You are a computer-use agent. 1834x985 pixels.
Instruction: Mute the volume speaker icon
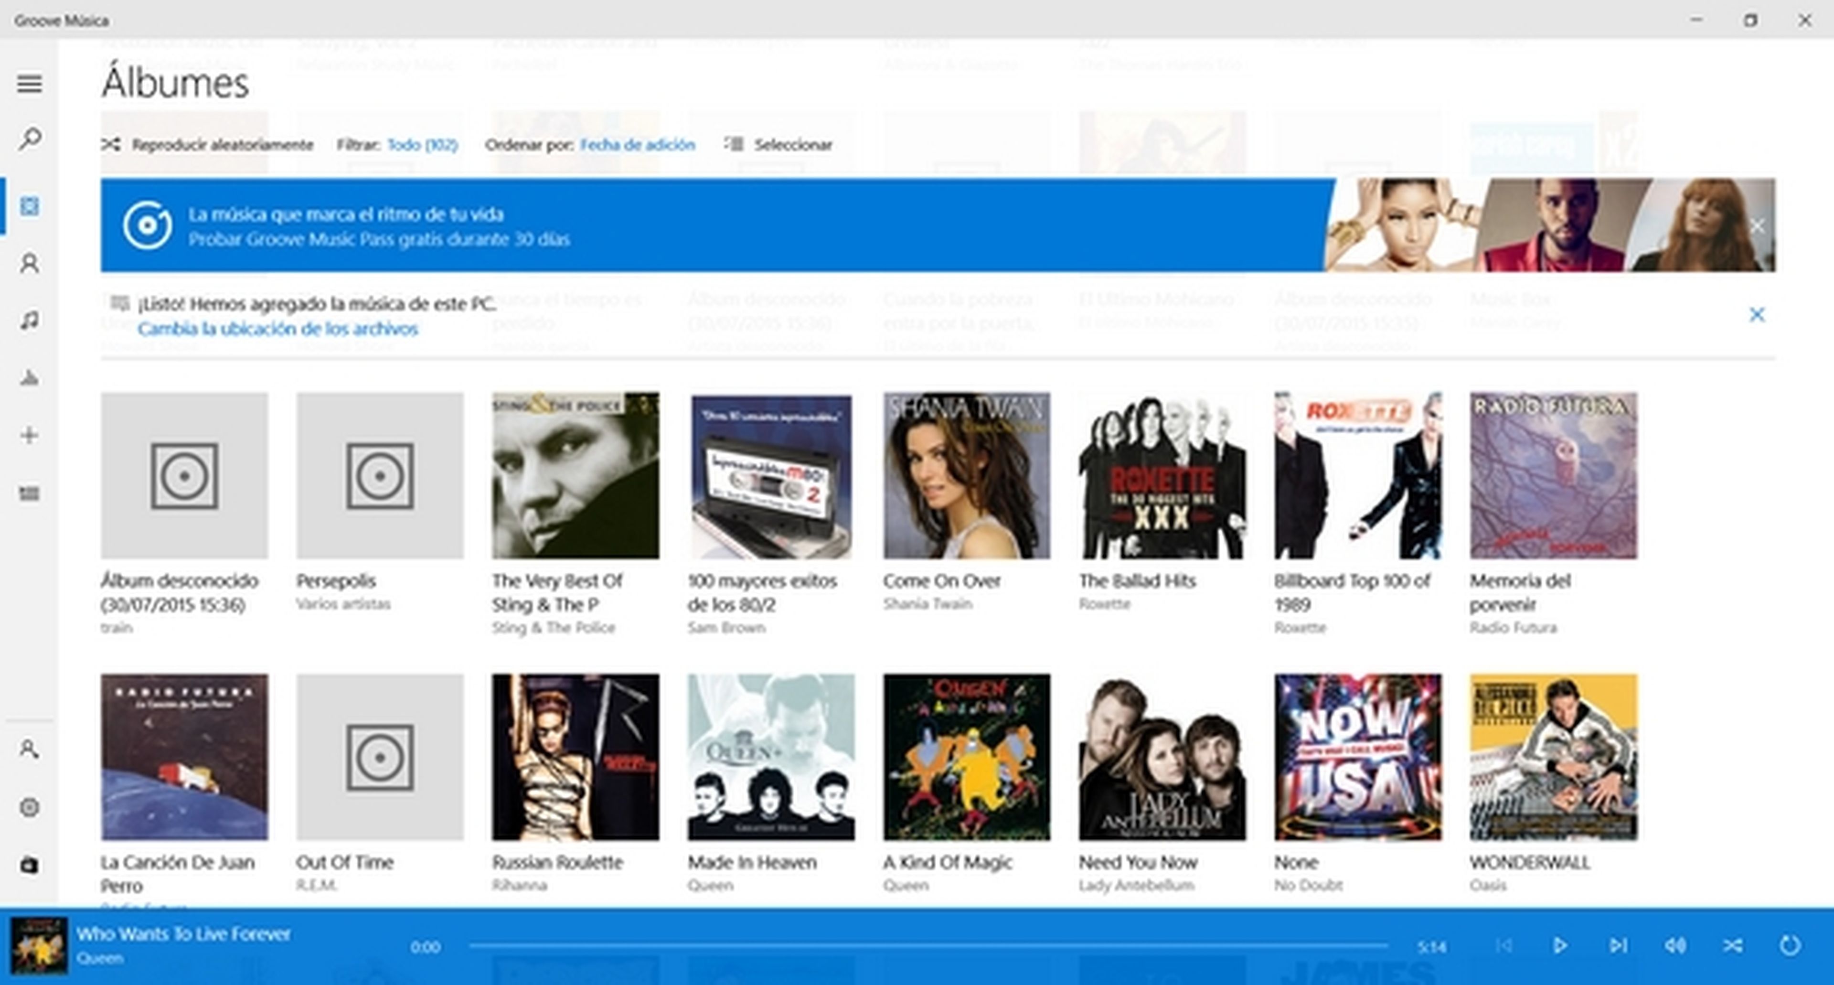[1674, 945]
